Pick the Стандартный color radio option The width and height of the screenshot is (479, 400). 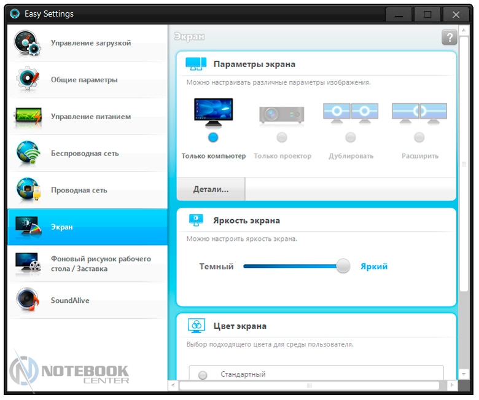click(203, 375)
